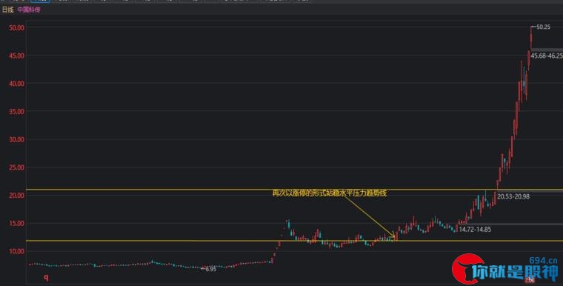Click the red q marker at chart bottom
563x286 pixels.
point(46,277)
